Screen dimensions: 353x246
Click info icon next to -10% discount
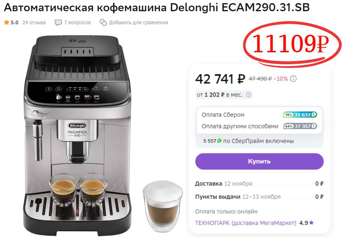point(293,79)
